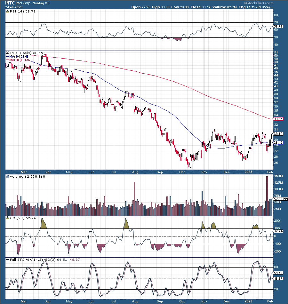288x304 pixels.
Task: Click the Volume 62,230,660 legend text
Action: click(27, 176)
